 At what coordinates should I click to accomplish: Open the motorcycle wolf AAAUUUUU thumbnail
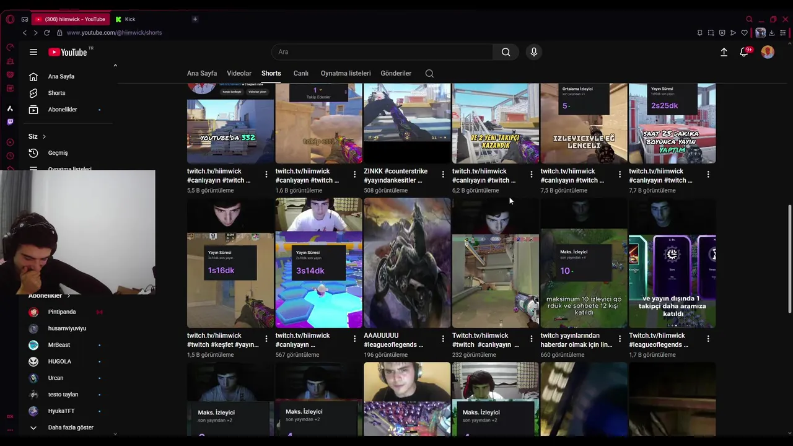pos(407,263)
